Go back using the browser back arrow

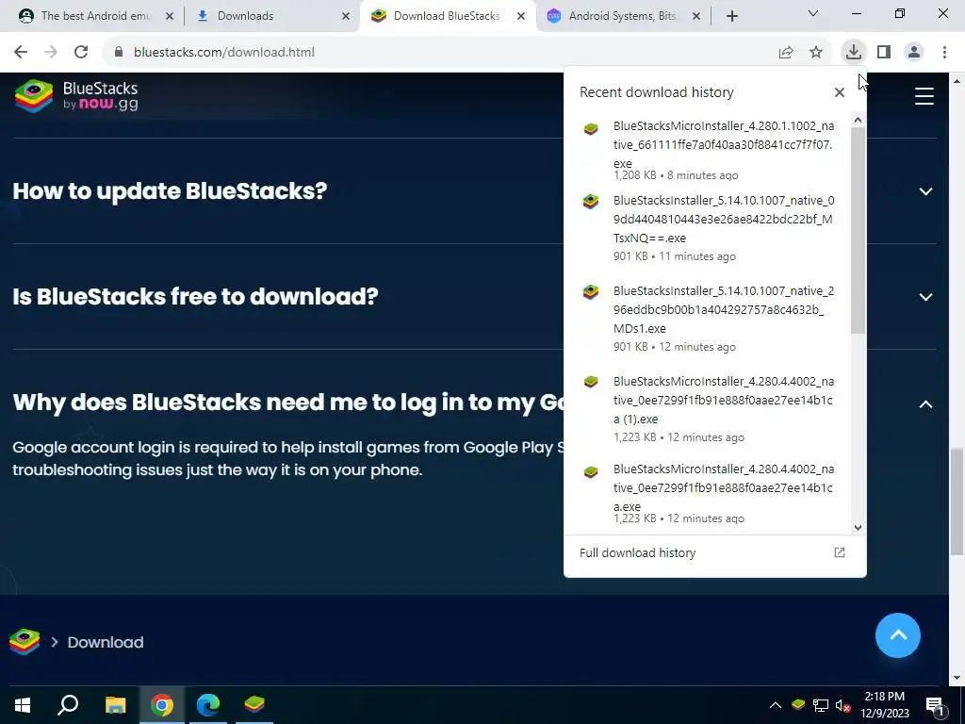tap(21, 53)
